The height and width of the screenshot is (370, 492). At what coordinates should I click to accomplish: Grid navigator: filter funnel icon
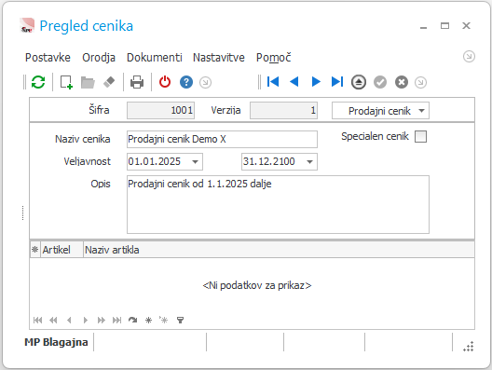pyautogui.click(x=180, y=320)
